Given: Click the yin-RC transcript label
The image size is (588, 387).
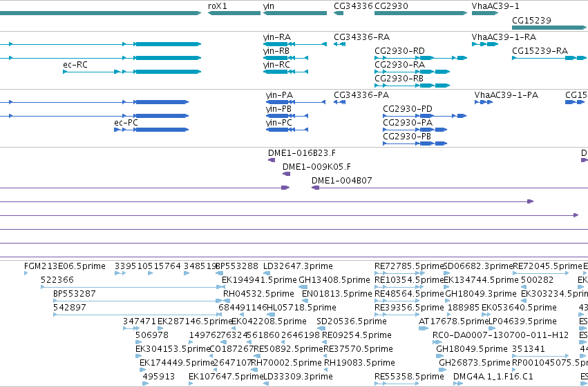Looking at the screenshot, I should click(x=276, y=65).
